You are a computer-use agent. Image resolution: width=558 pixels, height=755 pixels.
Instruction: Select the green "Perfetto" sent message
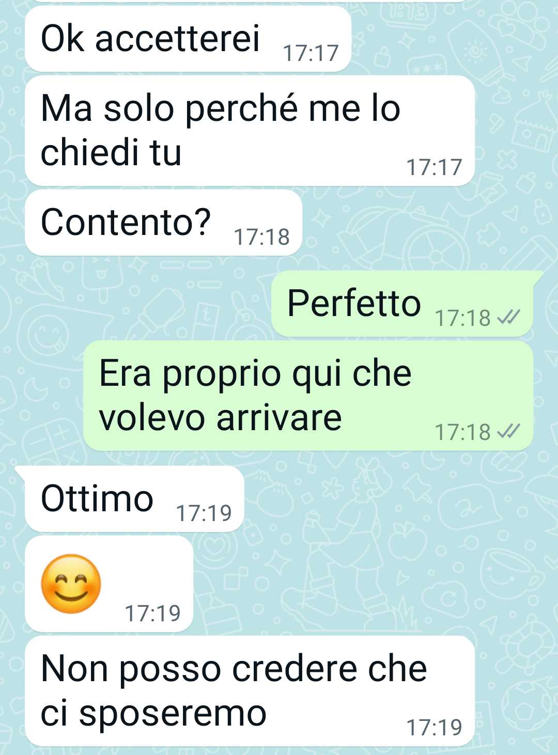click(x=402, y=304)
